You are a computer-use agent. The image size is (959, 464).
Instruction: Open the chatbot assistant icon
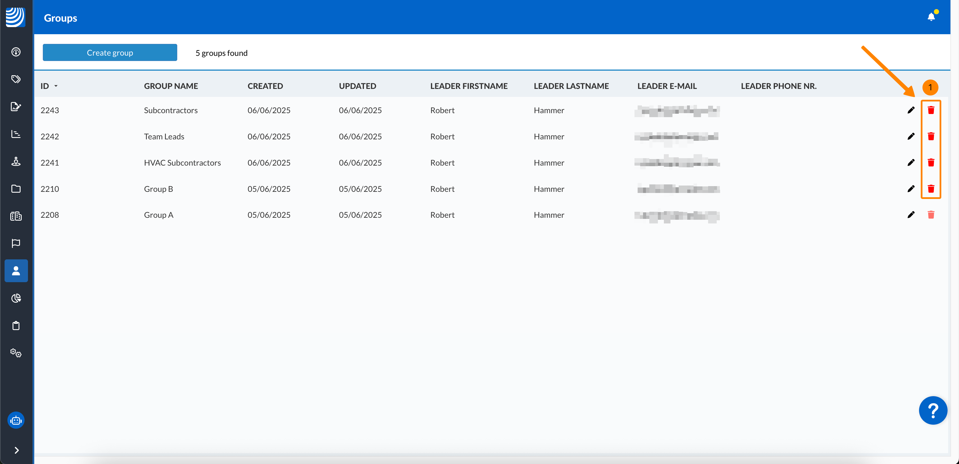click(x=16, y=420)
